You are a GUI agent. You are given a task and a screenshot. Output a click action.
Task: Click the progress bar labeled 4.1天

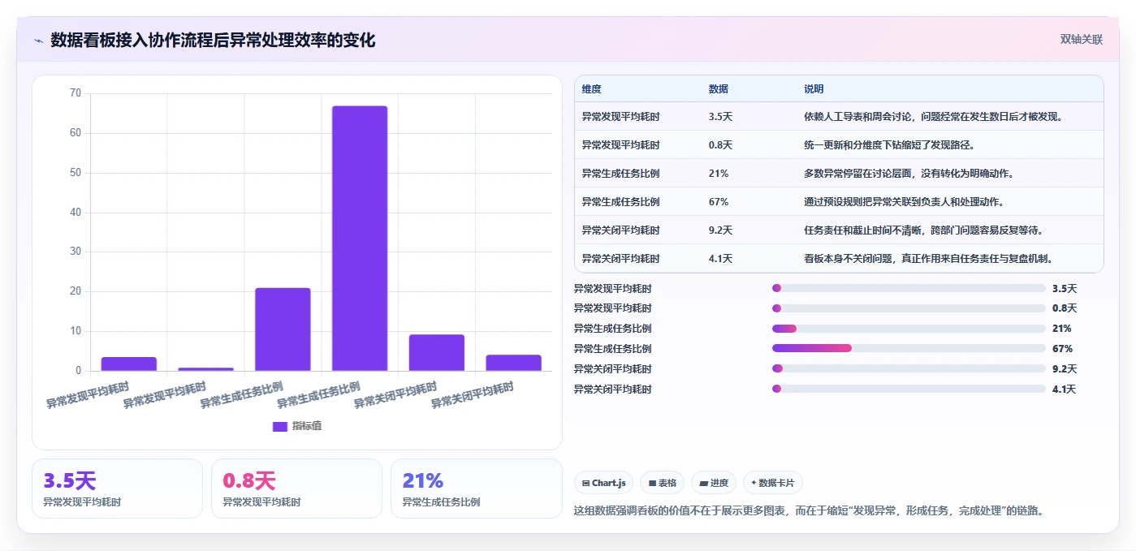[x=909, y=389]
